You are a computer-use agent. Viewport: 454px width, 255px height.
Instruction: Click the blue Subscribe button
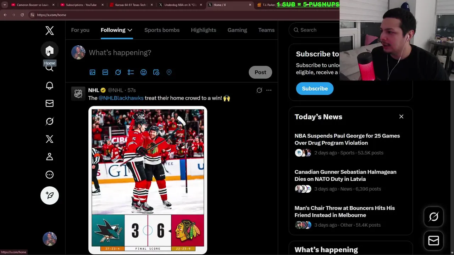point(315,89)
